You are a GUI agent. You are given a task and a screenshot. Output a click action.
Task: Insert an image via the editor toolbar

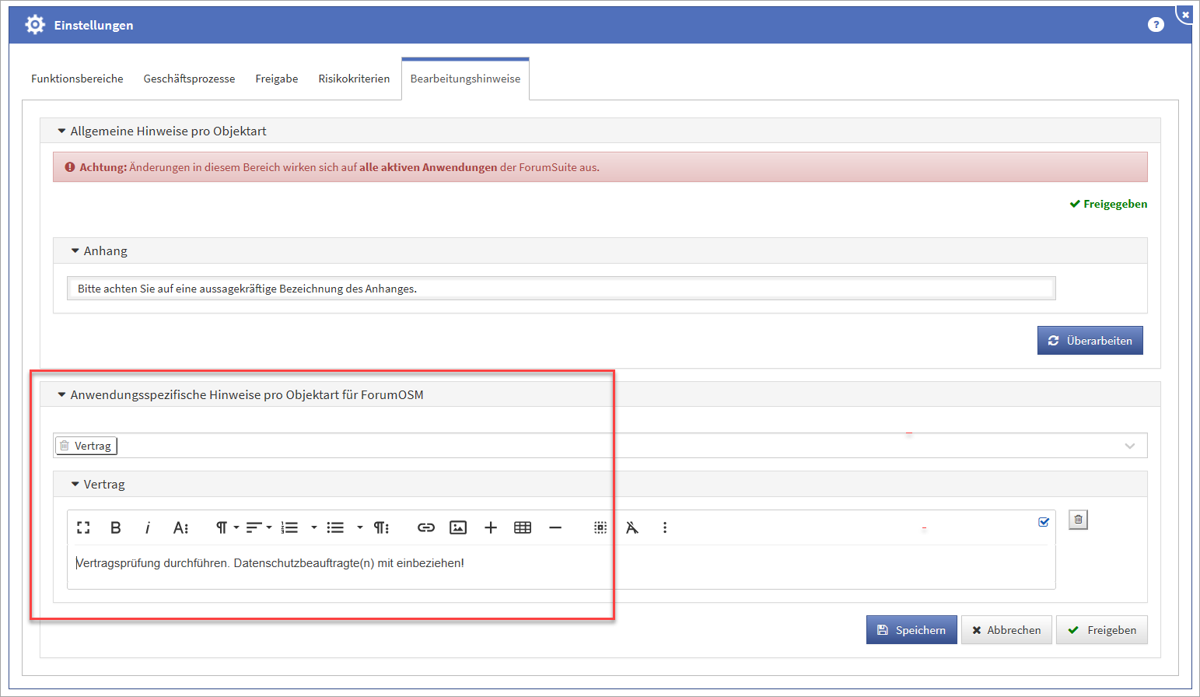458,527
